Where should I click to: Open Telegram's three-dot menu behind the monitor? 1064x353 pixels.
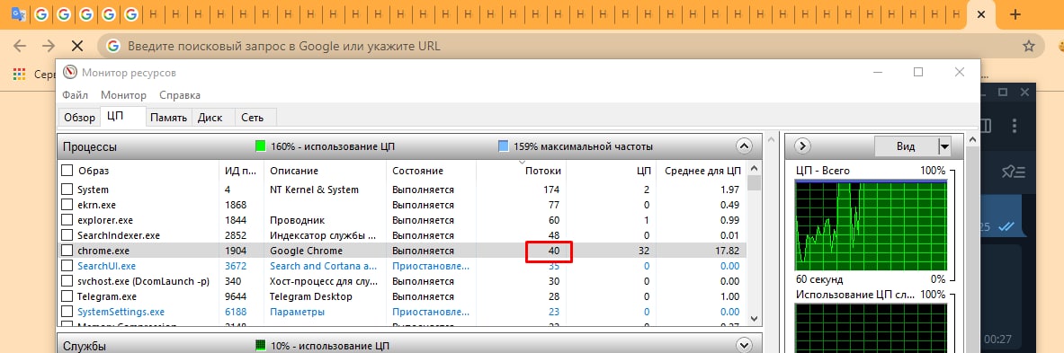[1015, 126]
